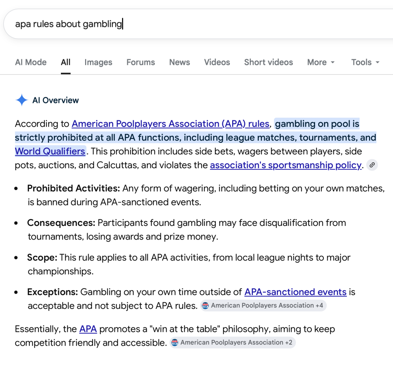Viewport: 393px width, 365px height.
Task: Open the News tab
Action: coord(179,62)
